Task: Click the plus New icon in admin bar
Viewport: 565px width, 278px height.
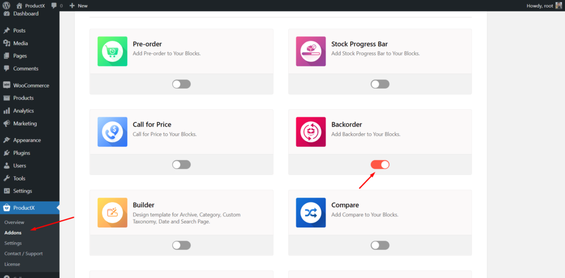Action: [72, 6]
